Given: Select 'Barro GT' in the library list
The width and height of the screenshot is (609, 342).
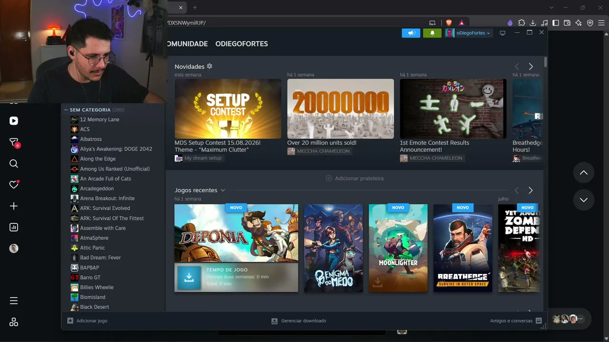Looking at the screenshot, I should pos(90,277).
